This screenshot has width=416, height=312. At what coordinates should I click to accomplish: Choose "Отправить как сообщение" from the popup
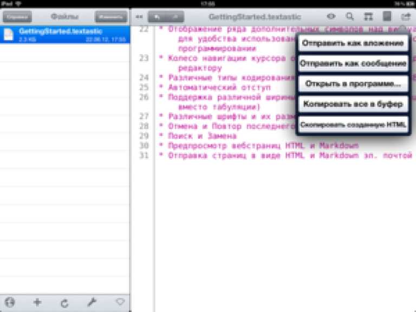point(353,64)
